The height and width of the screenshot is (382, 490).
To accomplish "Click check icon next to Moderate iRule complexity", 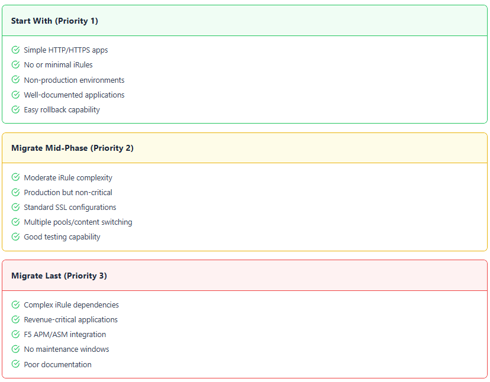I will coord(15,177).
